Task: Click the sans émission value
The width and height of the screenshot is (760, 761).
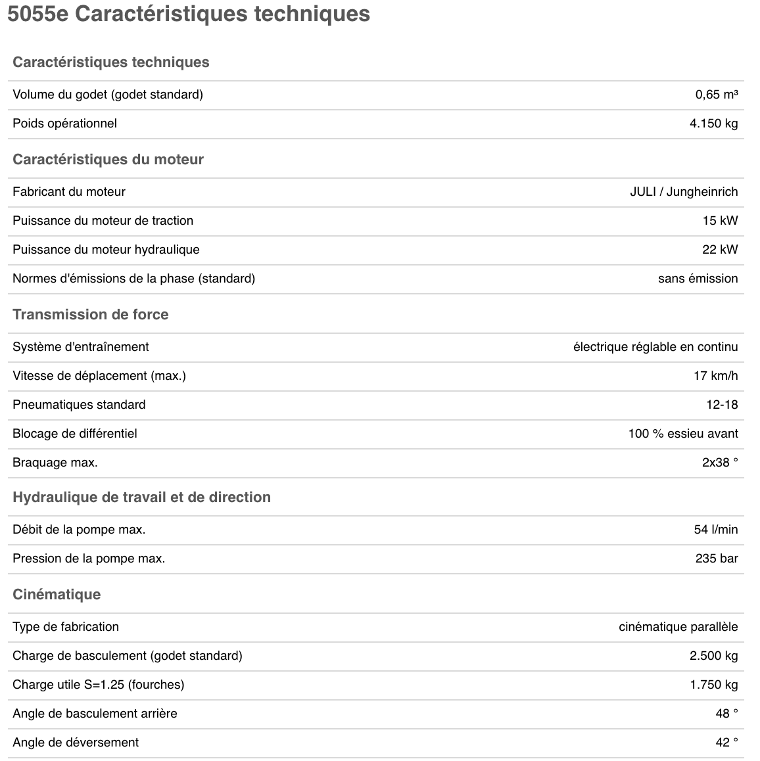Action: point(698,279)
